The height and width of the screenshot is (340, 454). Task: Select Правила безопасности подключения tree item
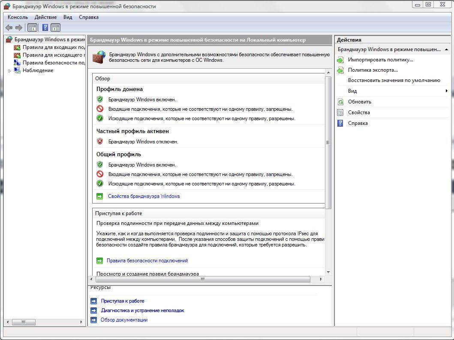[54, 63]
